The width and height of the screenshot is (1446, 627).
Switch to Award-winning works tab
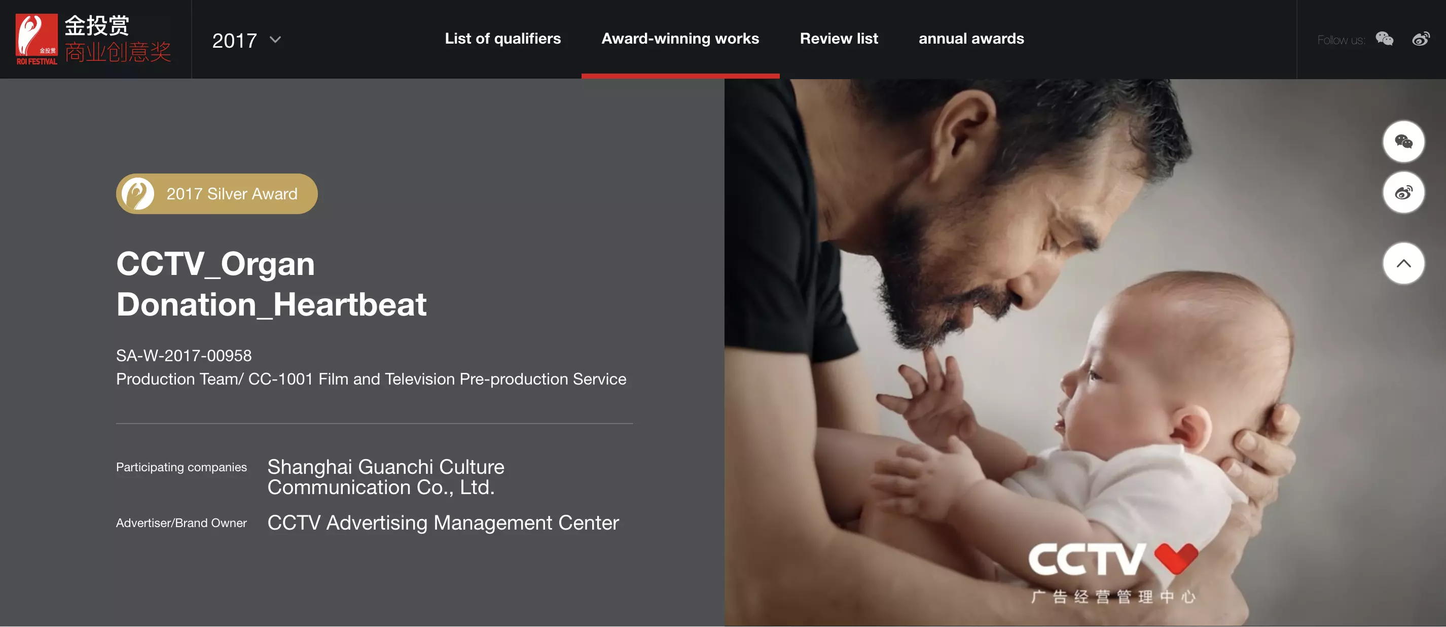coord(680,39)
